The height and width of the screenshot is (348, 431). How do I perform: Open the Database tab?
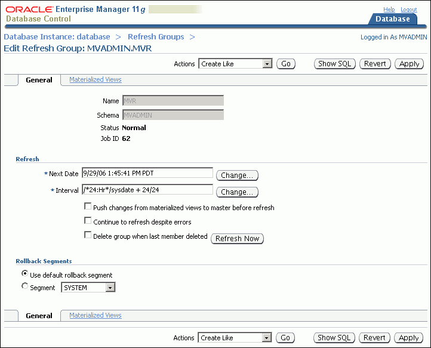[x=392, y=19]
